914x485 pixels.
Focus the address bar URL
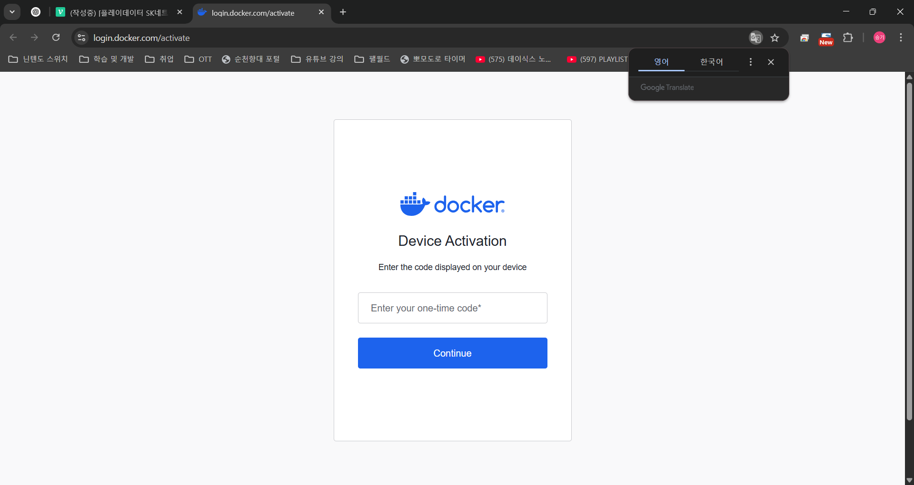141,38
